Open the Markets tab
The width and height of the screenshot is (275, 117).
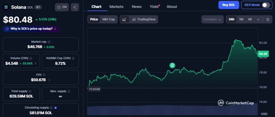click(117, 7)
